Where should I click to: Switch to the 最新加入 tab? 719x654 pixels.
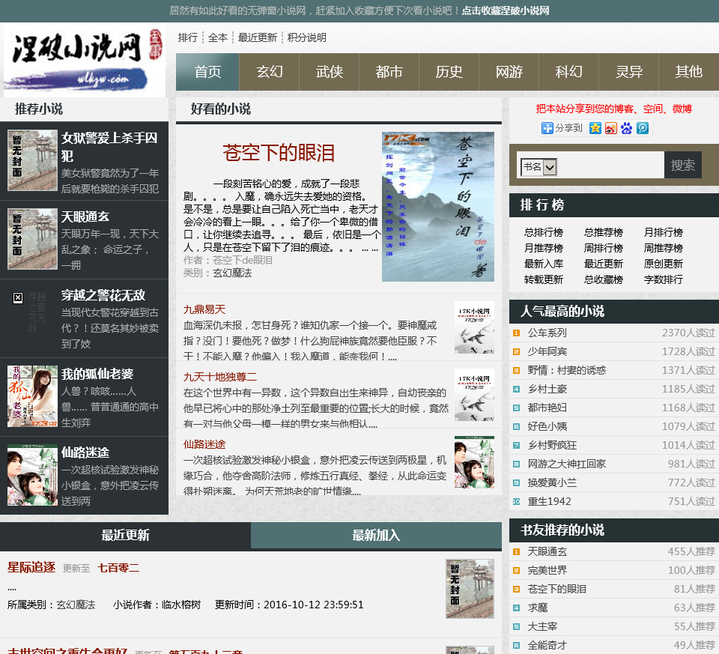(x=376, y=535)
